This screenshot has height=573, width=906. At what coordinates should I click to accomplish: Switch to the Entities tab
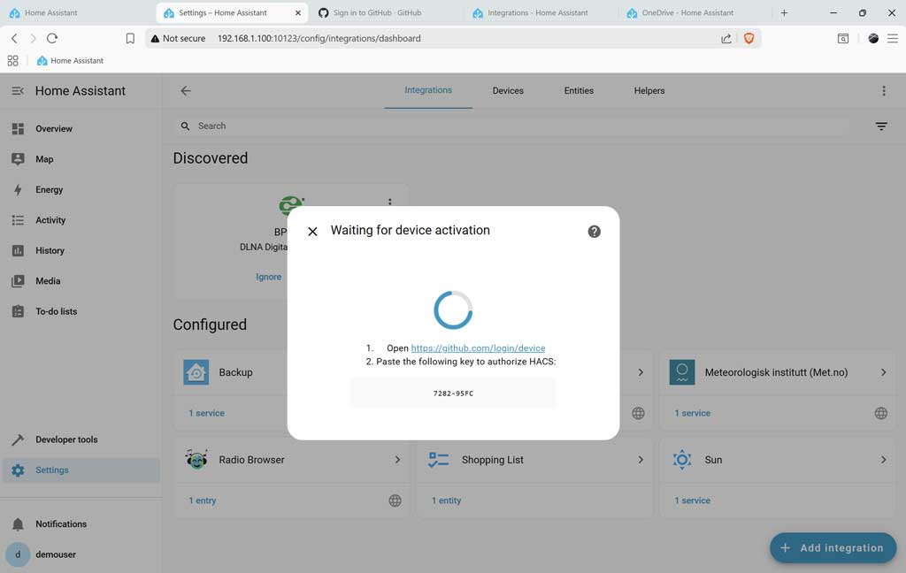point(579,91)
